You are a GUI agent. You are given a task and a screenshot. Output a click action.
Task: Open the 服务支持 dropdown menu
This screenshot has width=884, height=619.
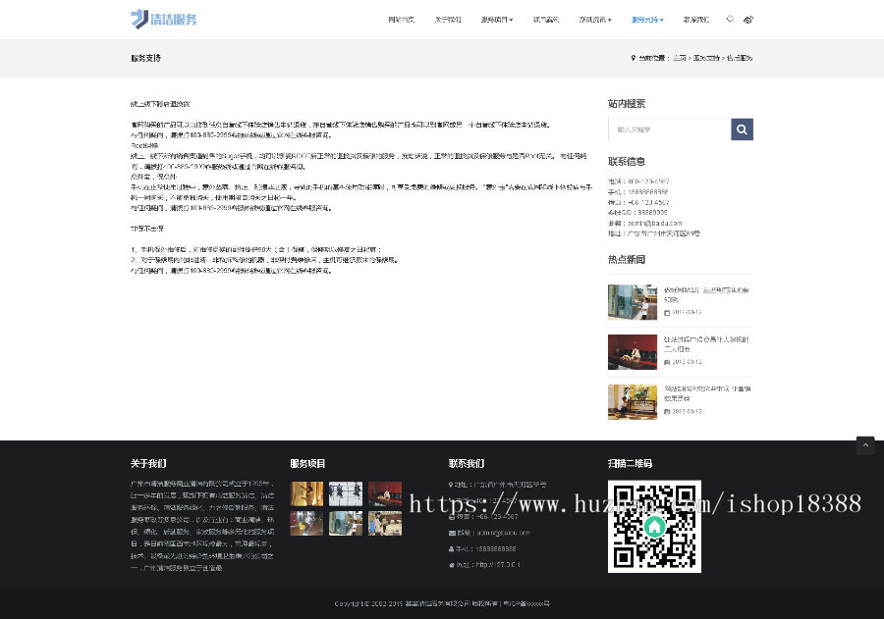(x=644, y=19)
